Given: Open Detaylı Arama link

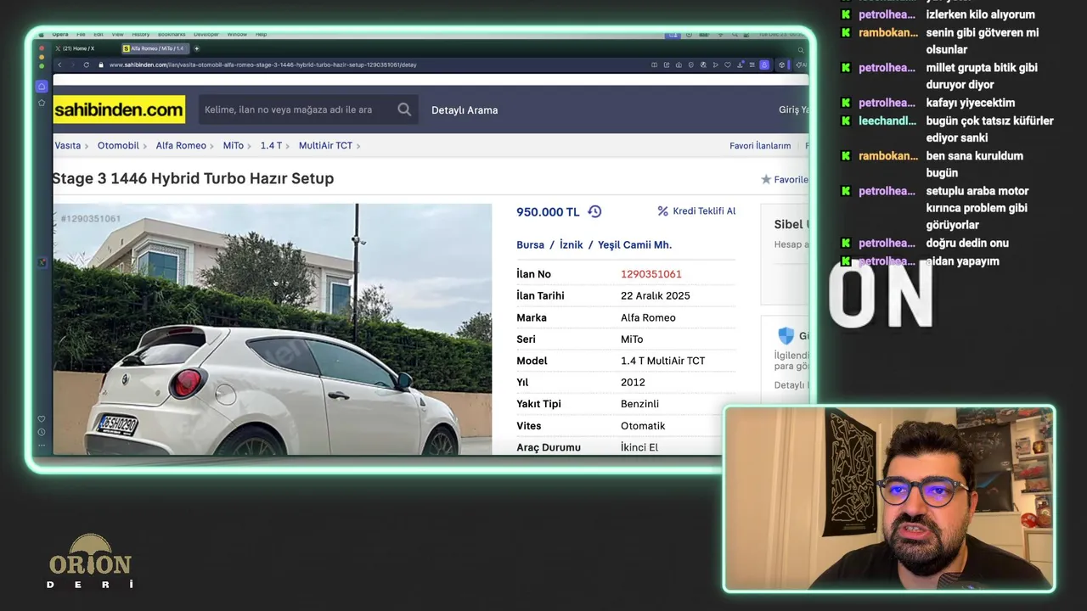Looking at the screenshot, I should coord(465,110).
